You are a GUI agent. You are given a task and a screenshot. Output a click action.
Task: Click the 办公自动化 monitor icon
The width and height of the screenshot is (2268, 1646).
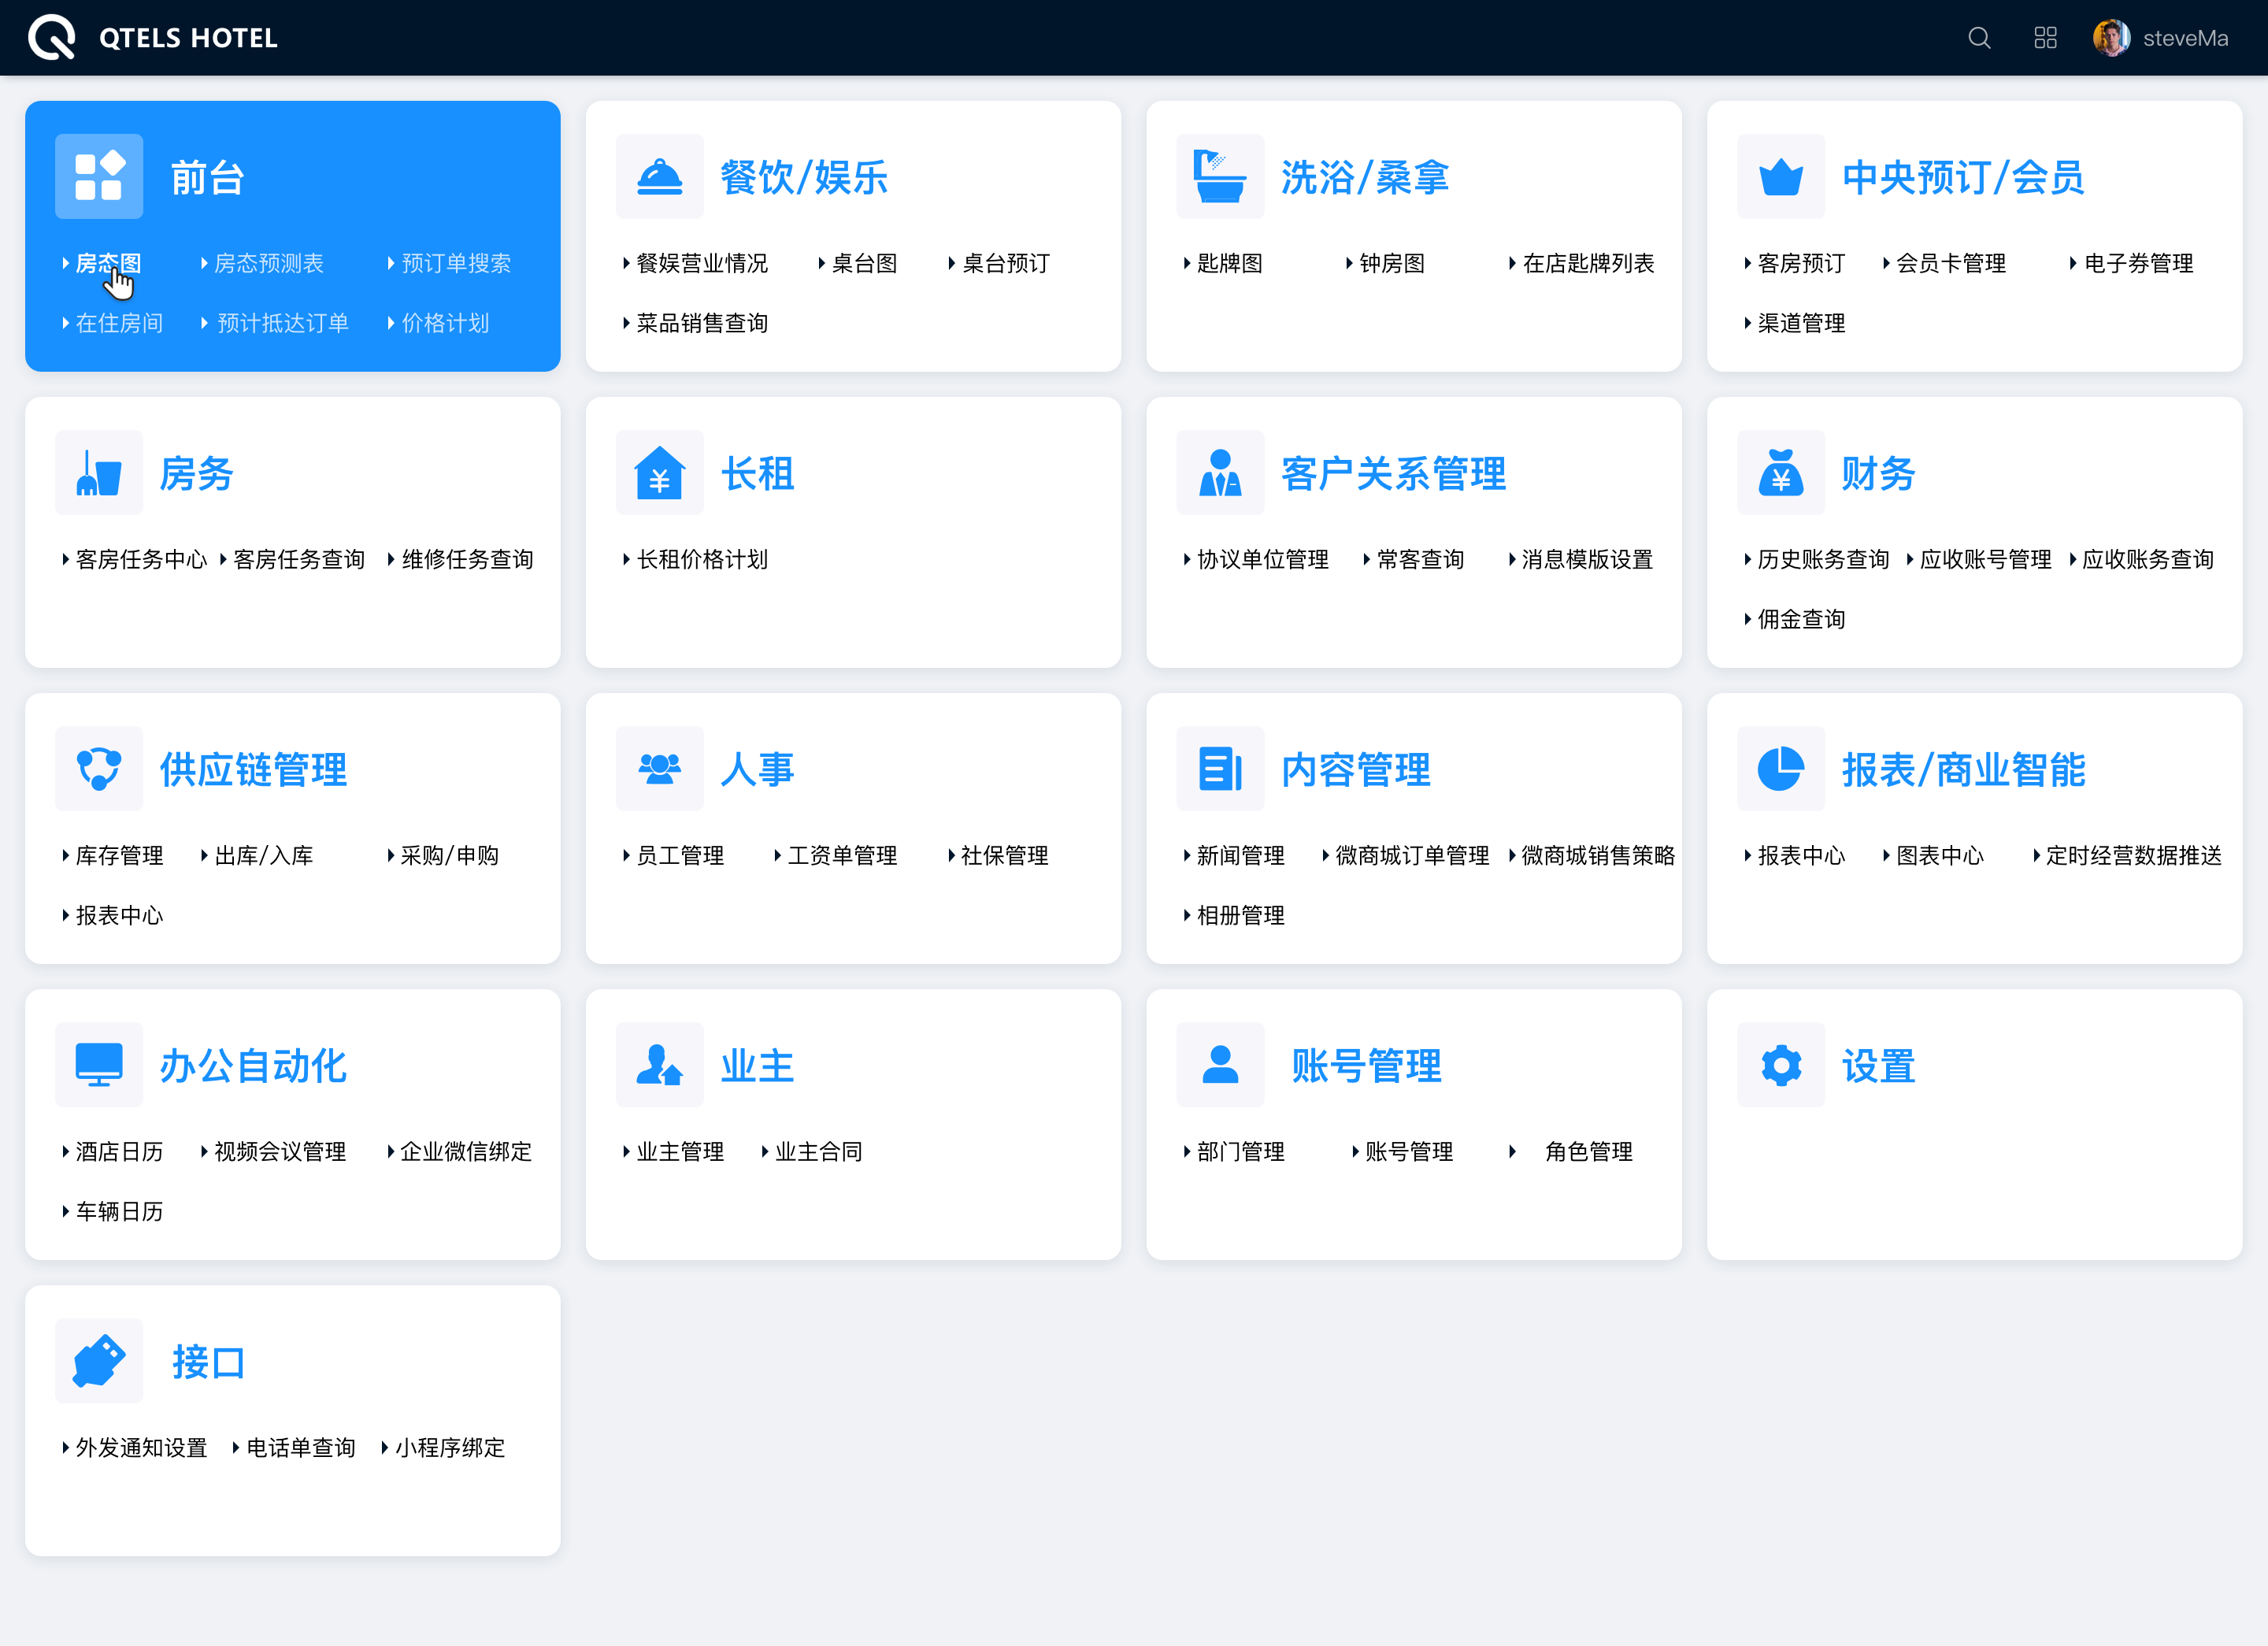(99, 1065)
